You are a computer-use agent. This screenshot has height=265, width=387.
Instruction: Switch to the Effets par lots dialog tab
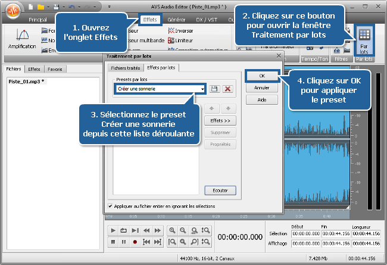161,67
